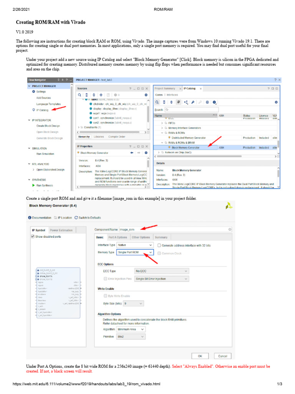
Task: Collapse all in IP Catalog toolbar
Action: click(164, 102)
